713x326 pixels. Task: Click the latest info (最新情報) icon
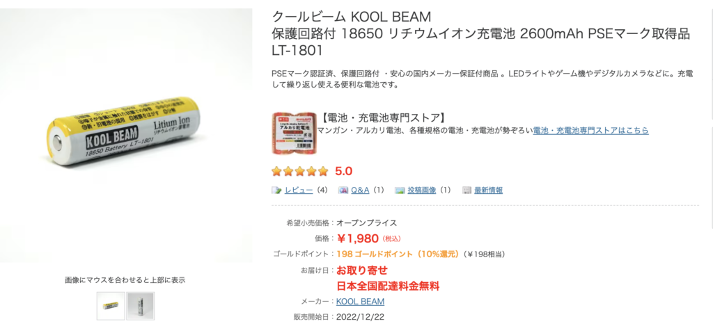point(467,190)
